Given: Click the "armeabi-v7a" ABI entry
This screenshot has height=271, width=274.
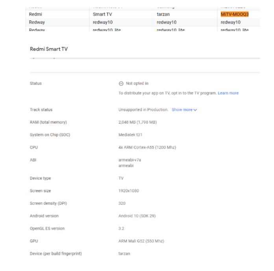Looking at the screenshot, I should pos(130,160).
